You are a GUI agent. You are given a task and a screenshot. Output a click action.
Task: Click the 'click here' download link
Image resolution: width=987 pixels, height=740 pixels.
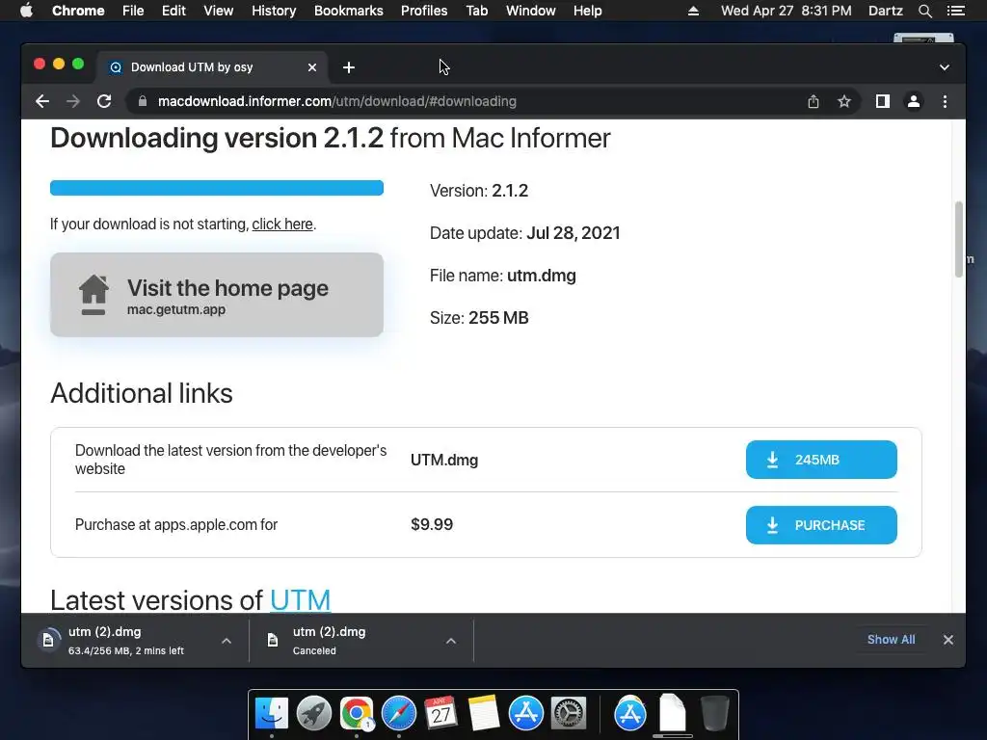click(282, 224)
